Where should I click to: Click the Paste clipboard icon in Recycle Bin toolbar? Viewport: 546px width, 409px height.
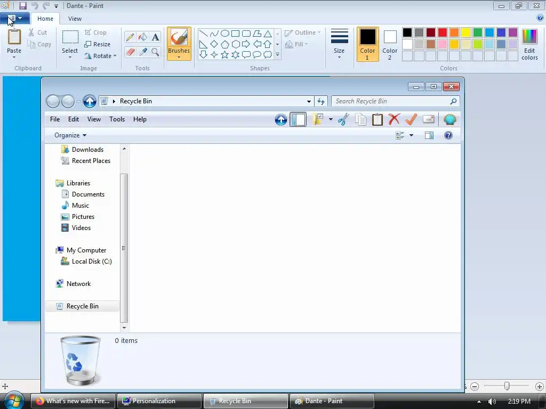377,119
